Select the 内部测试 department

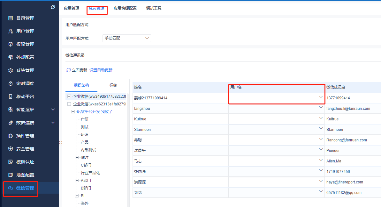pyautogui.click(x=88, y=150)
